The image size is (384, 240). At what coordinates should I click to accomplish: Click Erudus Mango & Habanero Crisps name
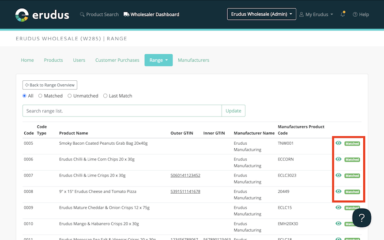coord(99,224)
